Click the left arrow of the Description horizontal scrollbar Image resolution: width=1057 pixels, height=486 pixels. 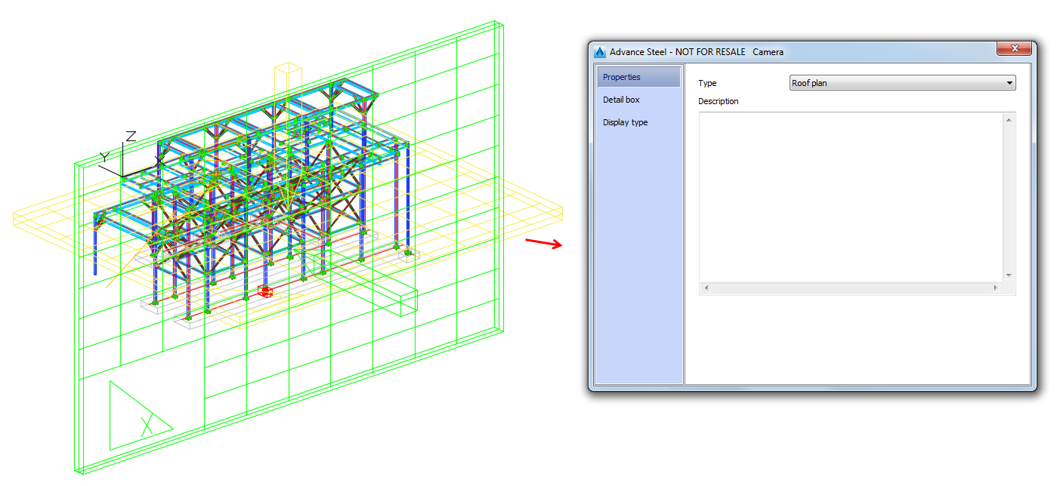pos(705,288)
